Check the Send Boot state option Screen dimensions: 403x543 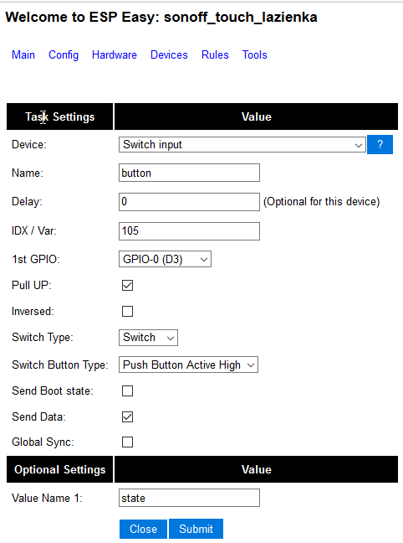click(128, 391)
